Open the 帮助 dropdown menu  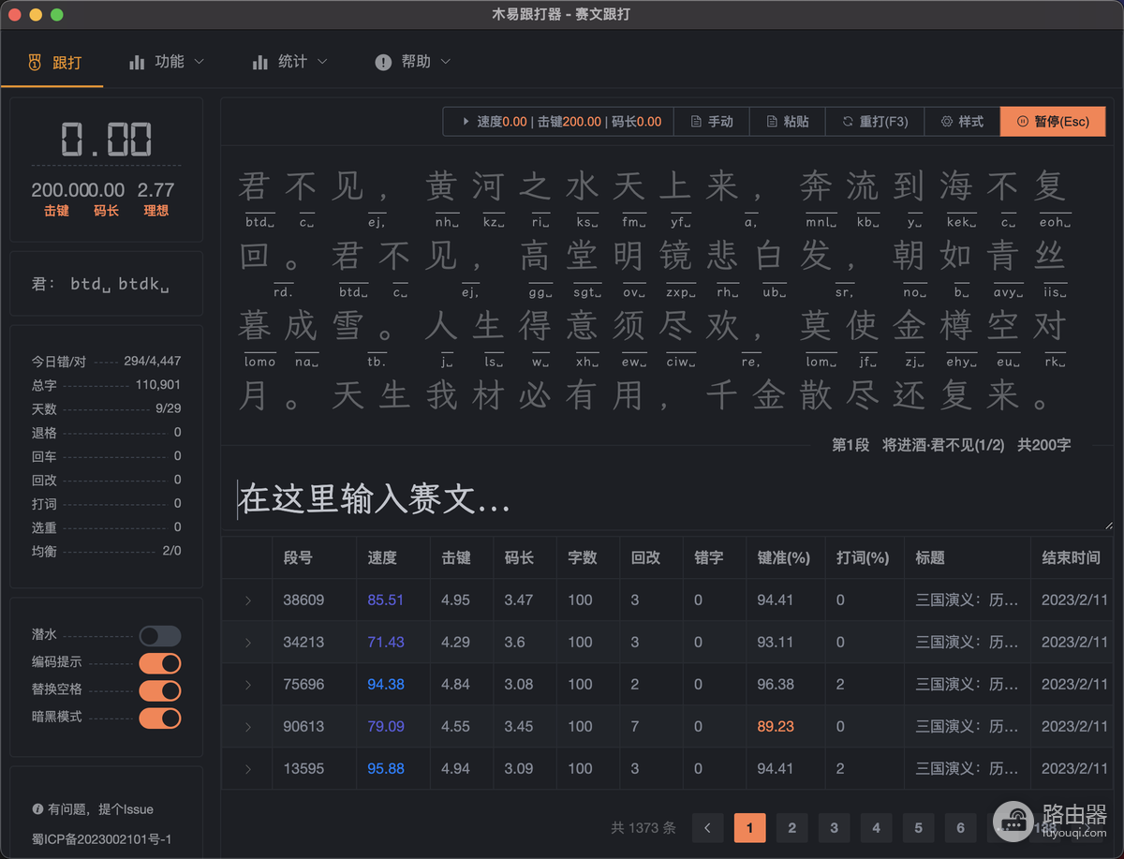413,62
